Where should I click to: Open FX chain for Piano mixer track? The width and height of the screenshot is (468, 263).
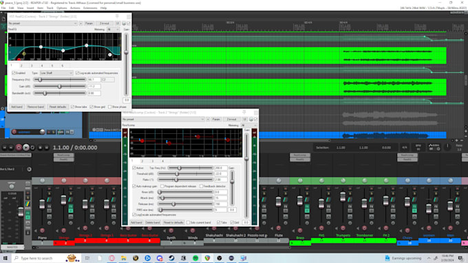click(50, 207)
